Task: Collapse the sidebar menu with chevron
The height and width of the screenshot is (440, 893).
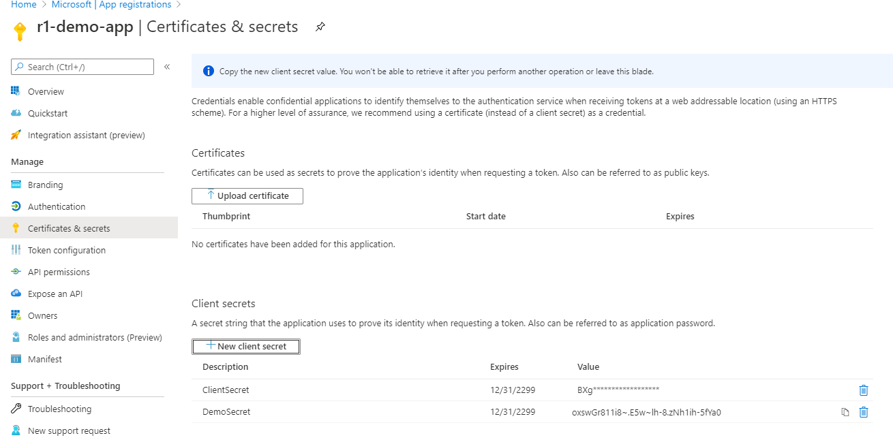Action: pyautogui.click(x=167, y=67)
